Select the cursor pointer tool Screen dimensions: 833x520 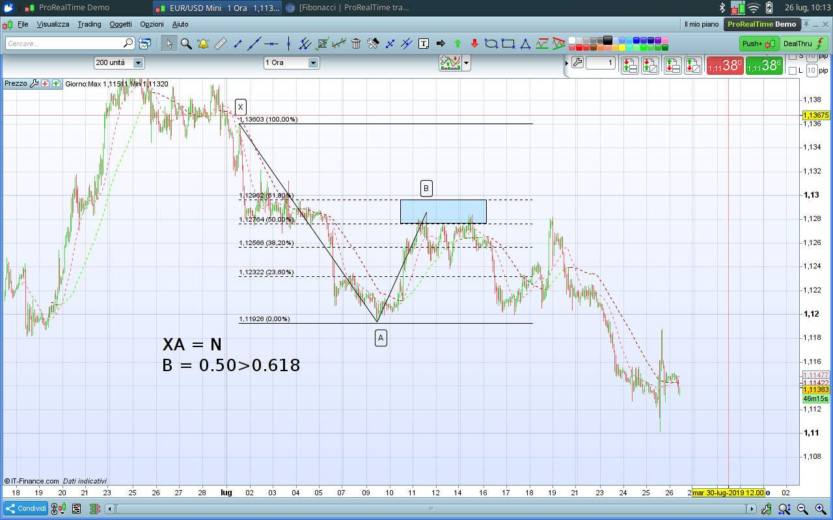click(x=169, y=44)
